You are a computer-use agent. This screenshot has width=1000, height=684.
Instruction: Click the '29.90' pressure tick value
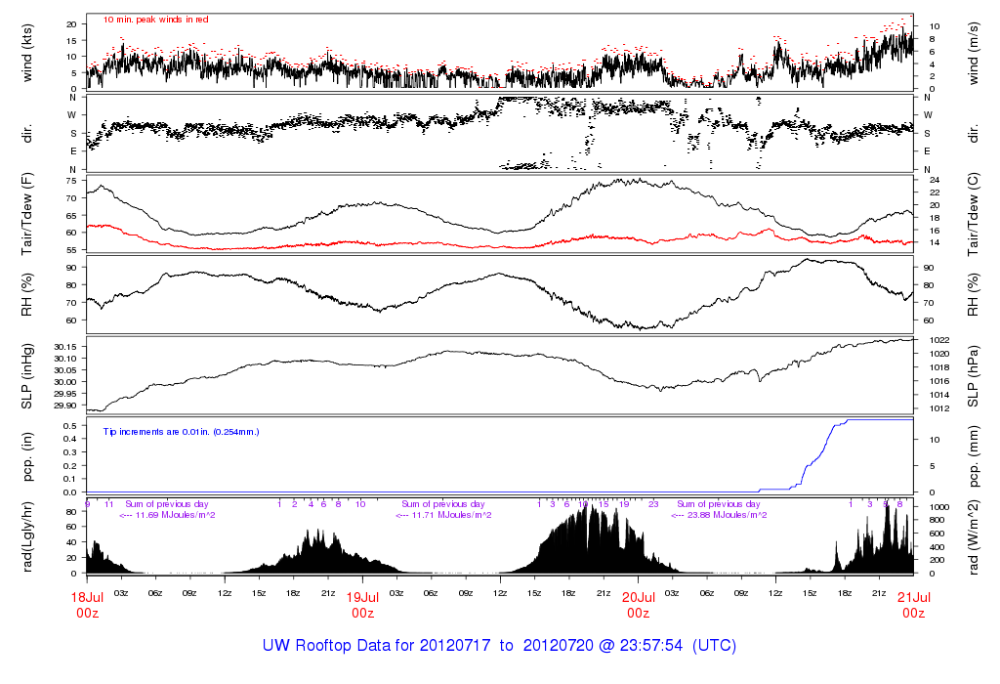(65, 406)
